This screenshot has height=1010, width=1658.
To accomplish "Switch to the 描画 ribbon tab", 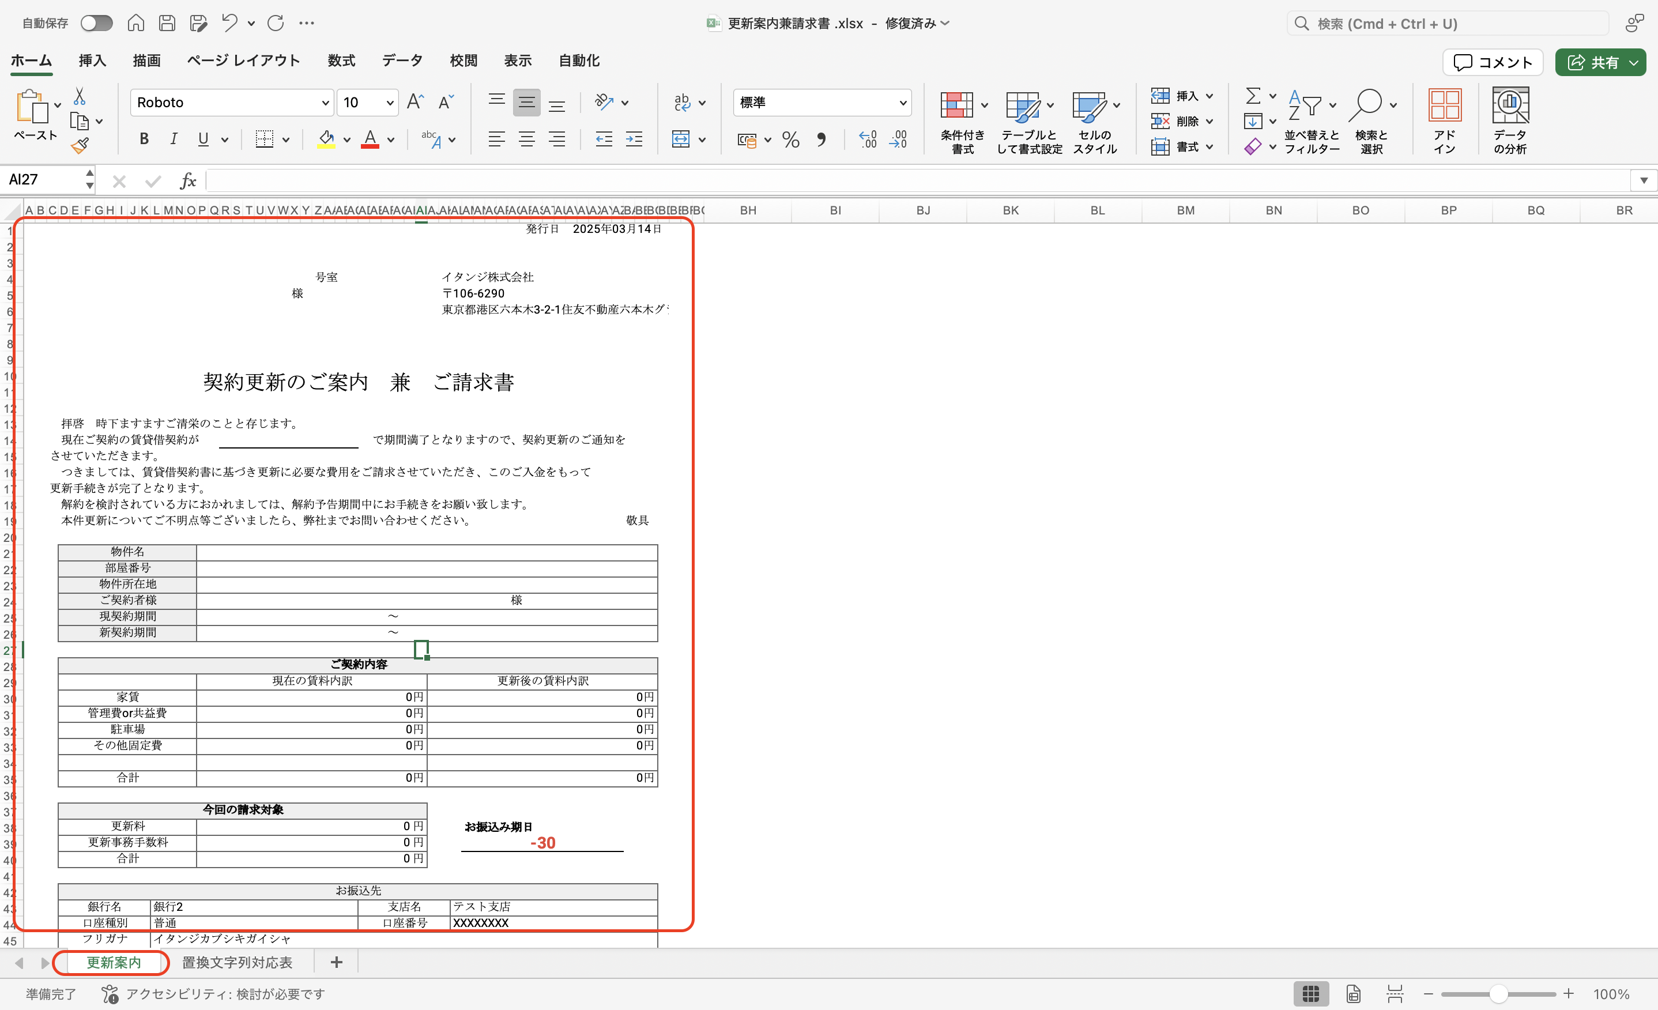I will [146, 61].
